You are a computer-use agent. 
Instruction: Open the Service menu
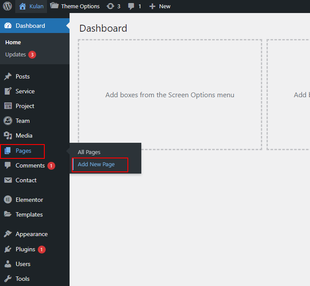pos(25,91)
